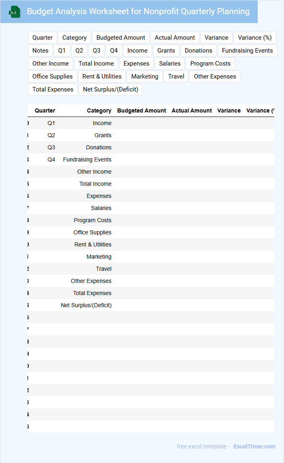
Task: Click the Actual Amount column header
Action: 192,110
